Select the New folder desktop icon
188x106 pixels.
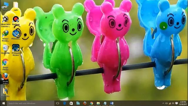(5, 92)
